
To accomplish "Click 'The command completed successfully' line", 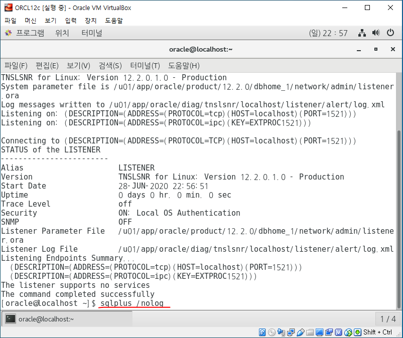I will click(78, 294).
